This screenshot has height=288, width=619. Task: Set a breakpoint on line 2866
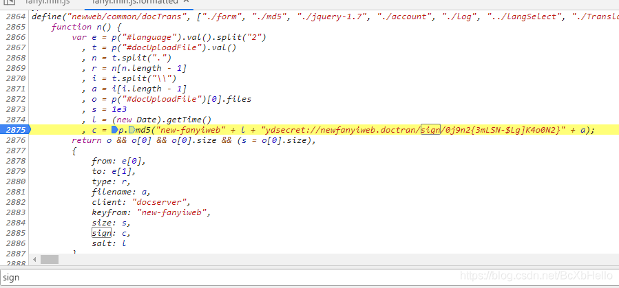pyautogui.click(x=15, y=37)
